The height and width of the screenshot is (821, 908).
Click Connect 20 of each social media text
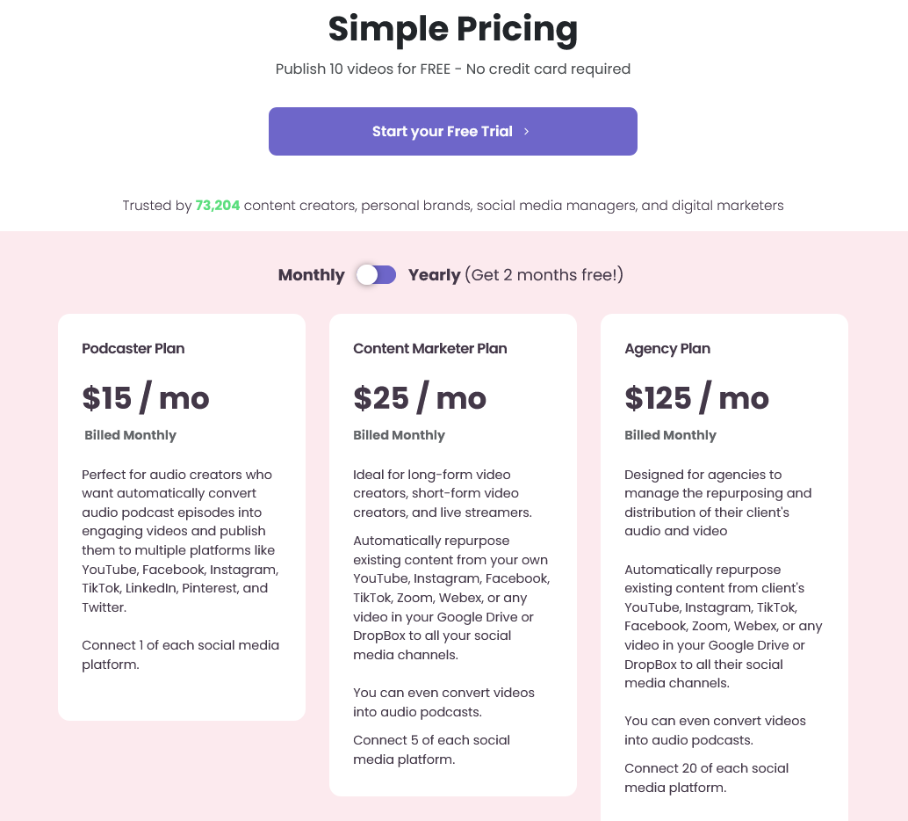point(706,777)
